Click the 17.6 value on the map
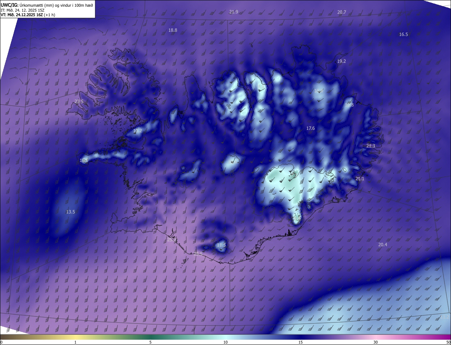Screen dimensions: 451x345 [x=310, y=128]
